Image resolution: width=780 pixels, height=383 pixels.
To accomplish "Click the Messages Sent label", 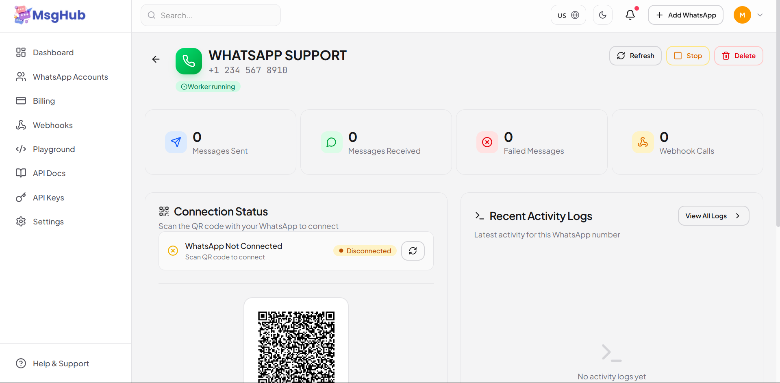I will [x=220, y=151].
